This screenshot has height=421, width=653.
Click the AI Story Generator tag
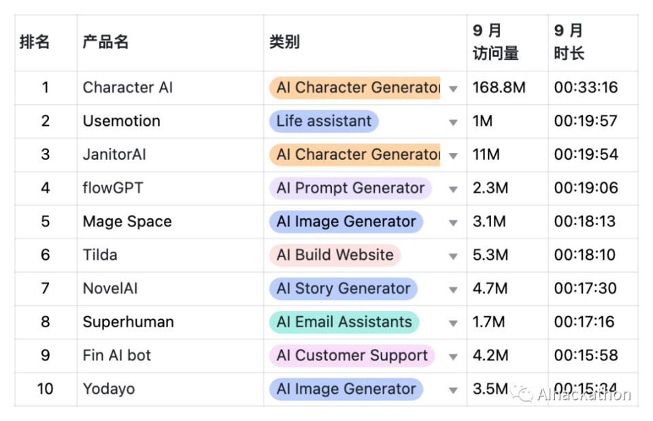(x=344, y=288)
